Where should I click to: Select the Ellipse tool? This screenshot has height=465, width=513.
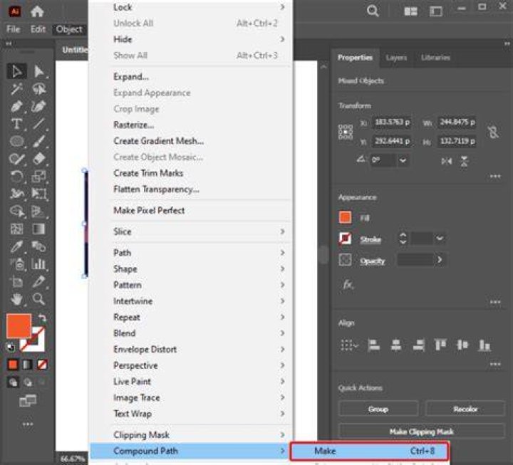(x=16, y=141)
